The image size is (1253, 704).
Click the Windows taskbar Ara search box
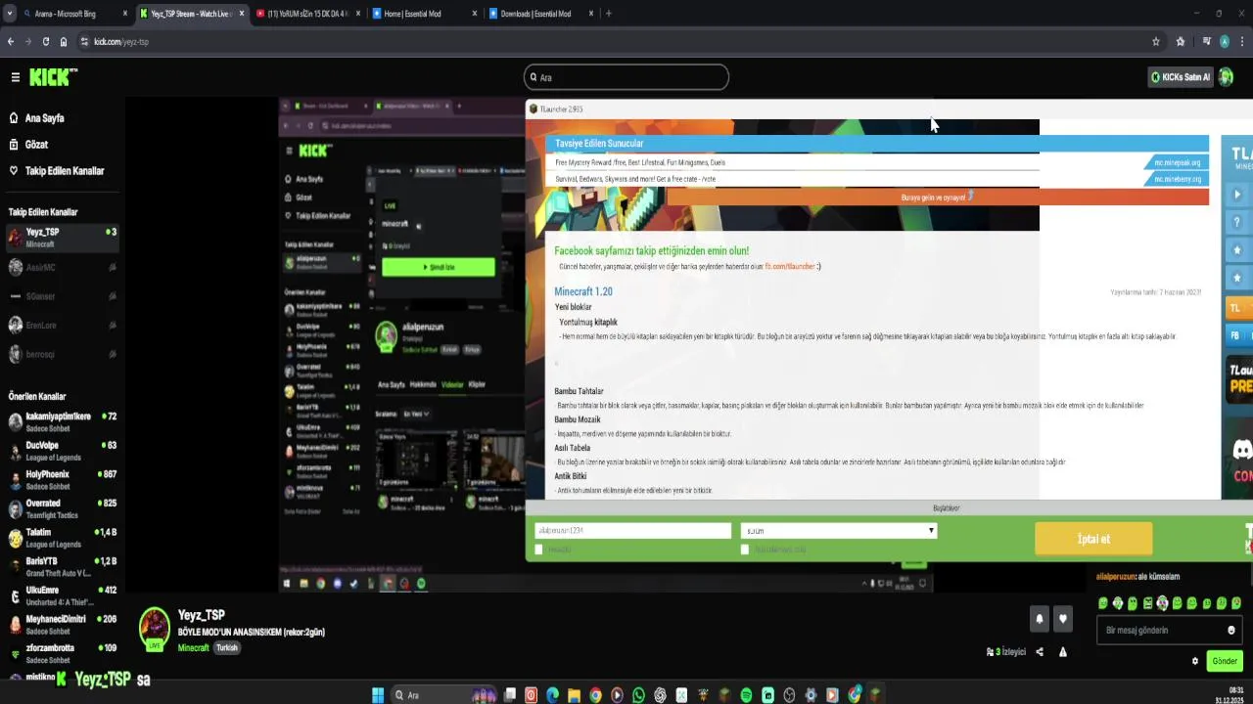point(443,695)
